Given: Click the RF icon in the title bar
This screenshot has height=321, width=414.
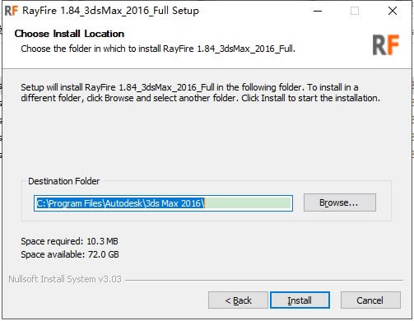Looking at the screenshot, I should (x=12, y=11).
